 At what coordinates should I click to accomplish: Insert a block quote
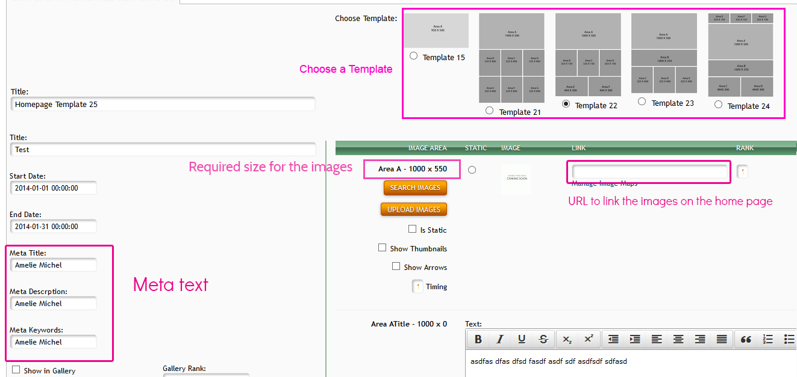(x=746, y=339)
